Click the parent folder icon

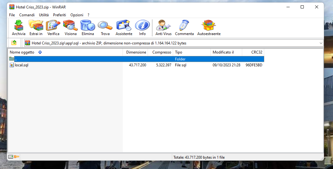tap(12, 59)
